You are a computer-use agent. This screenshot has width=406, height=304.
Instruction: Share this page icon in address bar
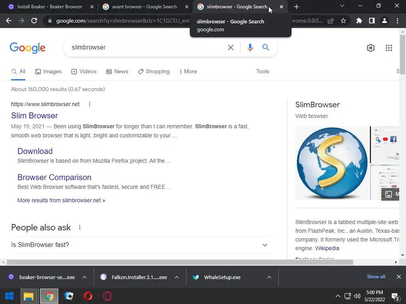point(331,21)
